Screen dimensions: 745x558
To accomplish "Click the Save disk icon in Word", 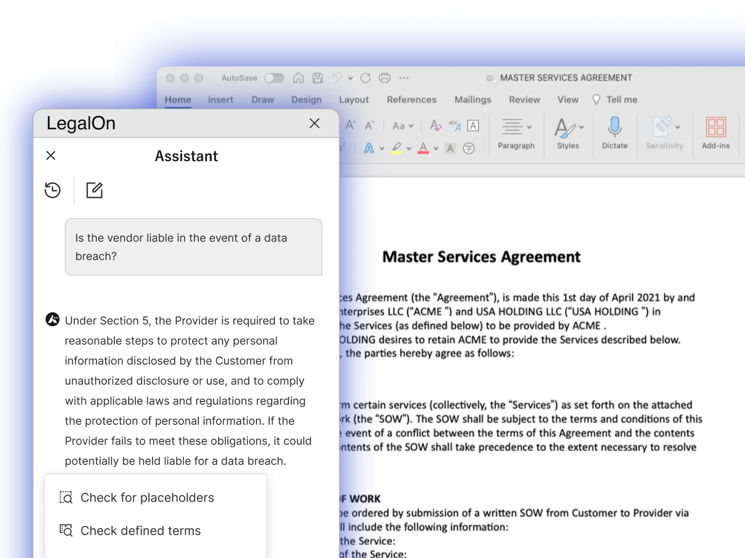I will 318,78.
